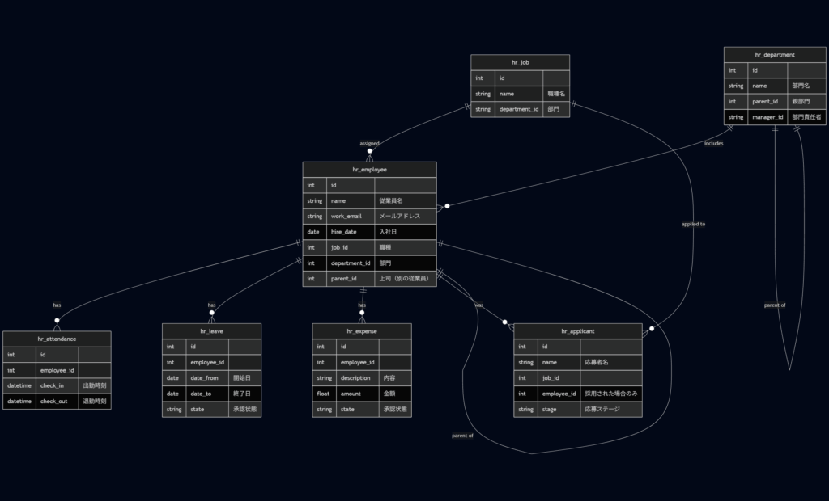Click the 'was' relationship label
This screenshot has width=829, height=501.
coord(478,305)
